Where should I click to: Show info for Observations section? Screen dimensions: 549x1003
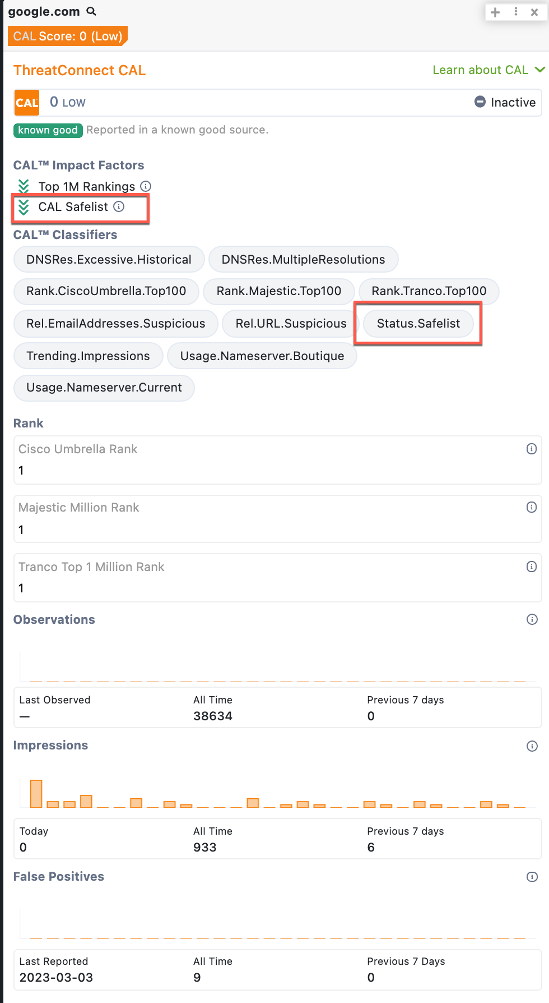532,619
